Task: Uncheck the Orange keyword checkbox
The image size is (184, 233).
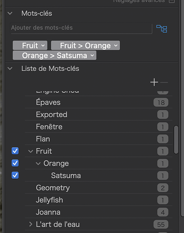Action: 15,163
